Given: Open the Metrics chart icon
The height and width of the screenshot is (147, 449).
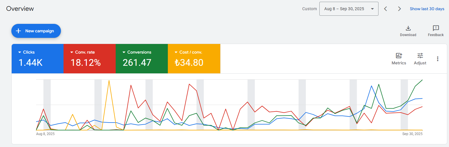Looking at the screenshot, I should point(399,56).
